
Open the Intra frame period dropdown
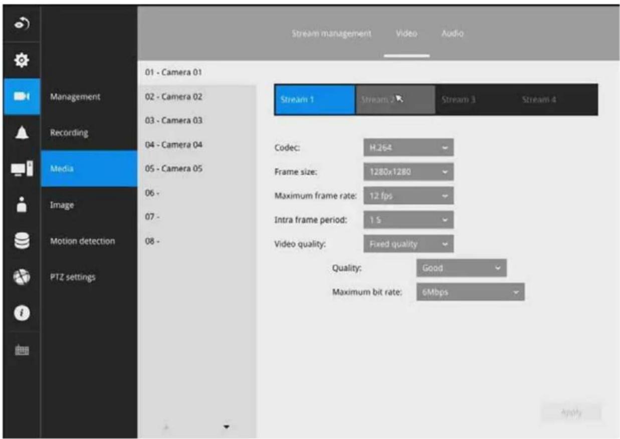(x=408, y=220)
